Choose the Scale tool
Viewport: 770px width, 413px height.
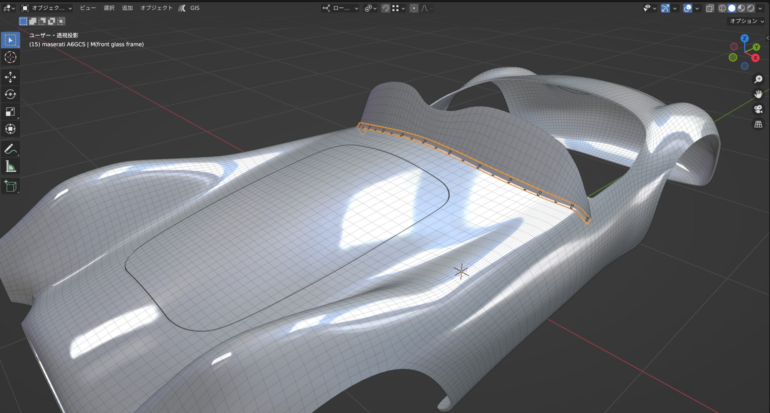(10, 112)
